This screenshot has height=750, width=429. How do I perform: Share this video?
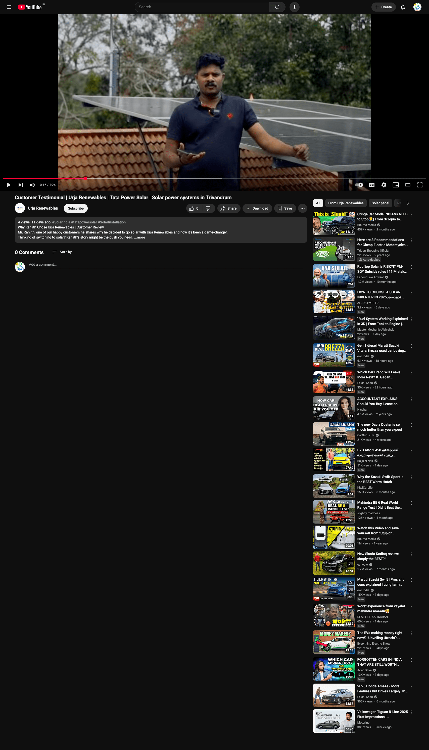pyautogui.click(x=229, y=208)
